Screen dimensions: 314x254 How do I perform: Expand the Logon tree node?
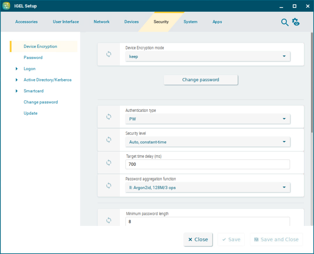click(x=17, y=69)
